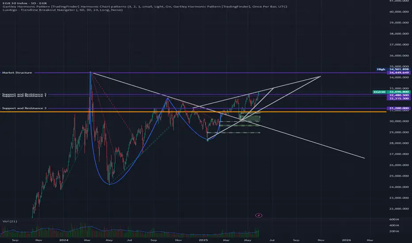Click the Vol (21) indicator label
This screenshot has width=412, height=243.
[x=10, y=221]
